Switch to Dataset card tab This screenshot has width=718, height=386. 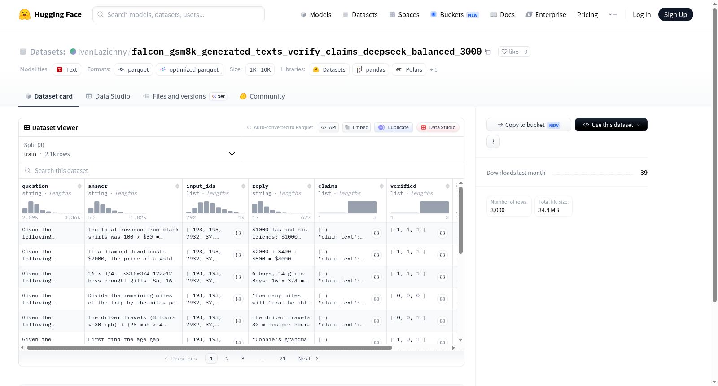click(48, 96)
